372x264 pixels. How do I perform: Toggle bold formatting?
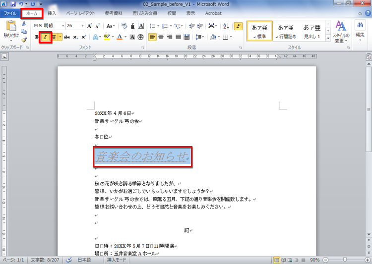coord(37,37)
